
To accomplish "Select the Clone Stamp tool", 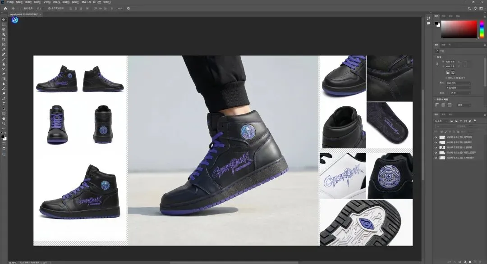I will pyautogui.click(x=4, y=64).
